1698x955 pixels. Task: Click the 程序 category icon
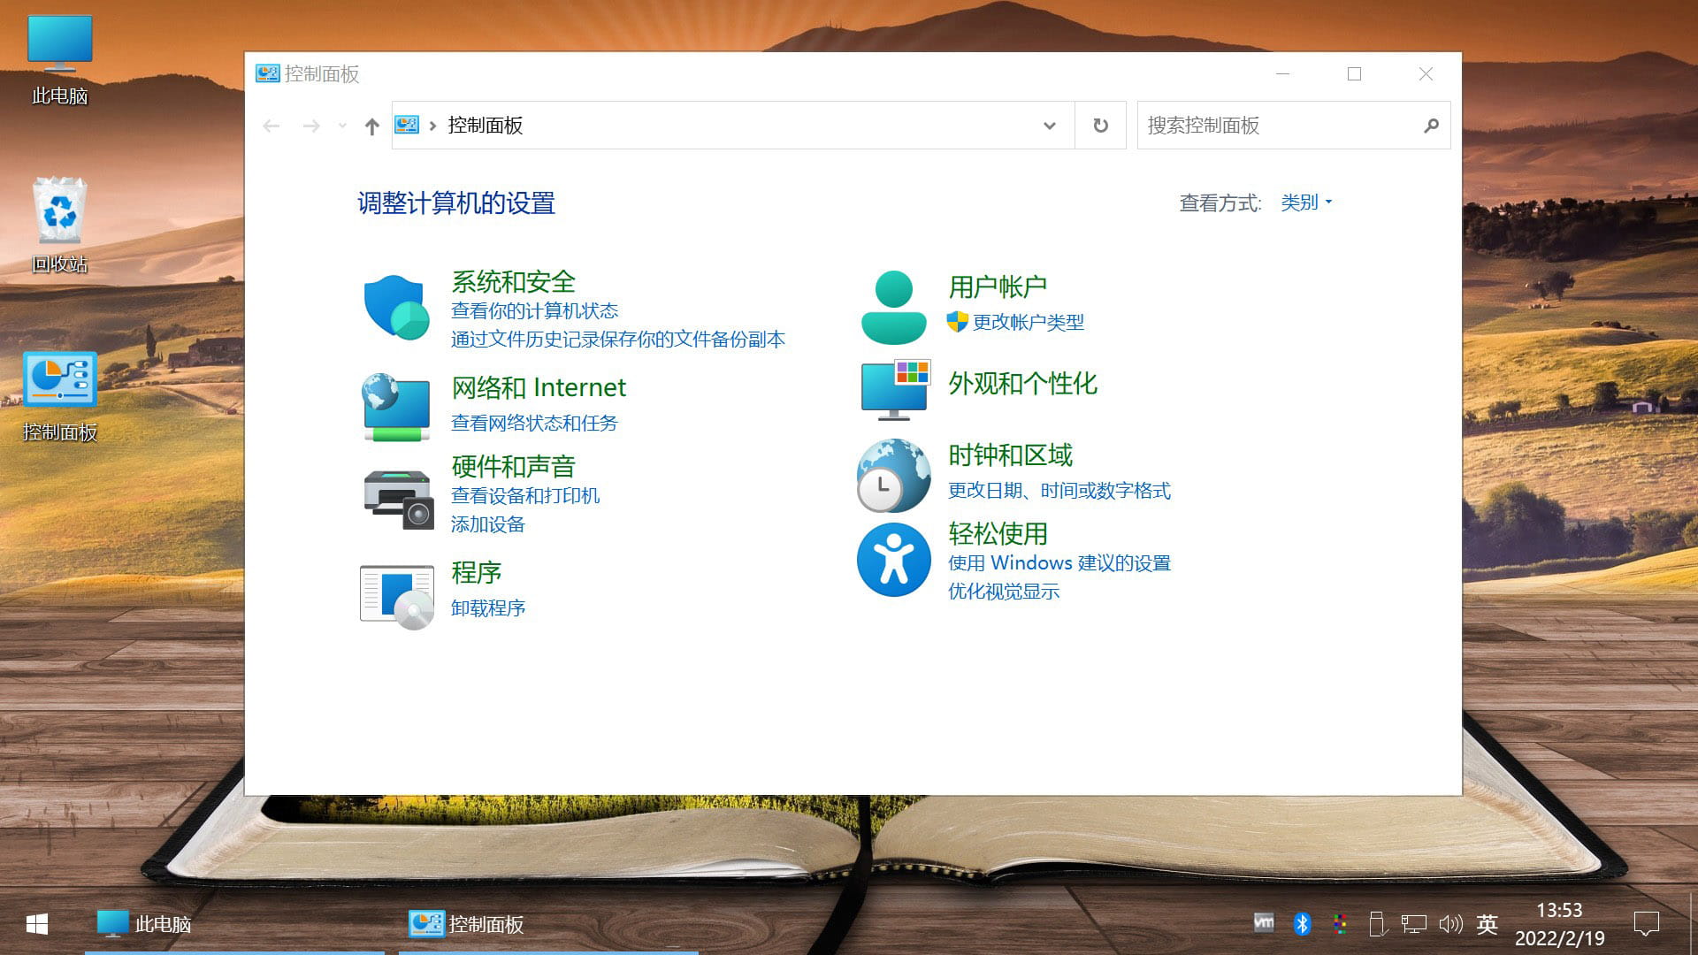click(395, 593)
